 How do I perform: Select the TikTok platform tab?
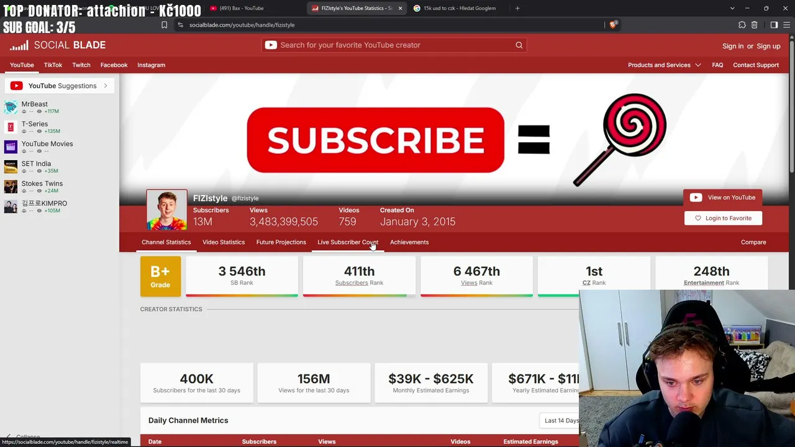[x=53, y=65]
